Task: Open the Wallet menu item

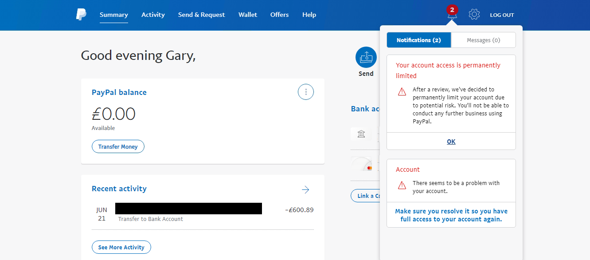Action: click(x=248, y=15)
